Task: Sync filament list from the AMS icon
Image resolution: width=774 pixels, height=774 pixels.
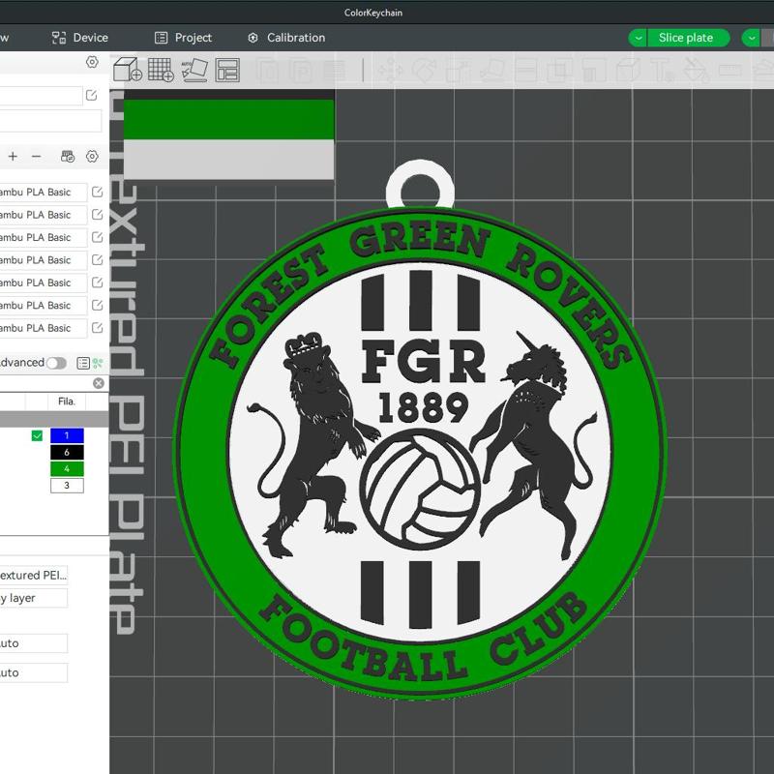Action: pyautogui.click(x=66, y=157)
